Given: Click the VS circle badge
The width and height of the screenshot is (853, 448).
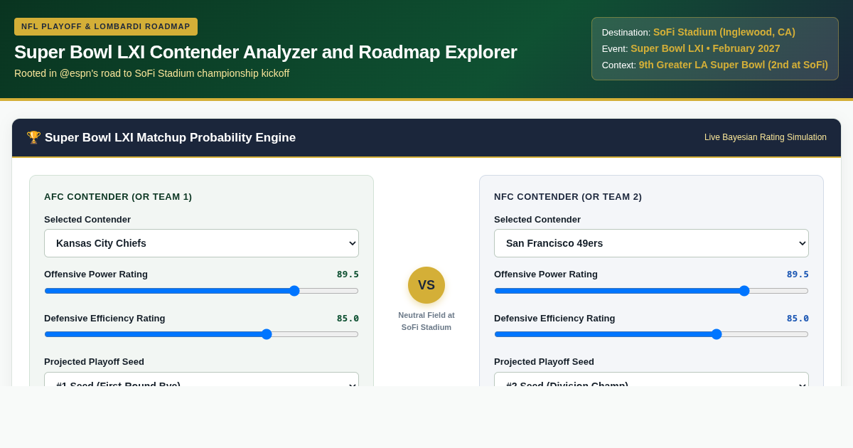Looking at the screenshot, I should [x=426, y=285].
